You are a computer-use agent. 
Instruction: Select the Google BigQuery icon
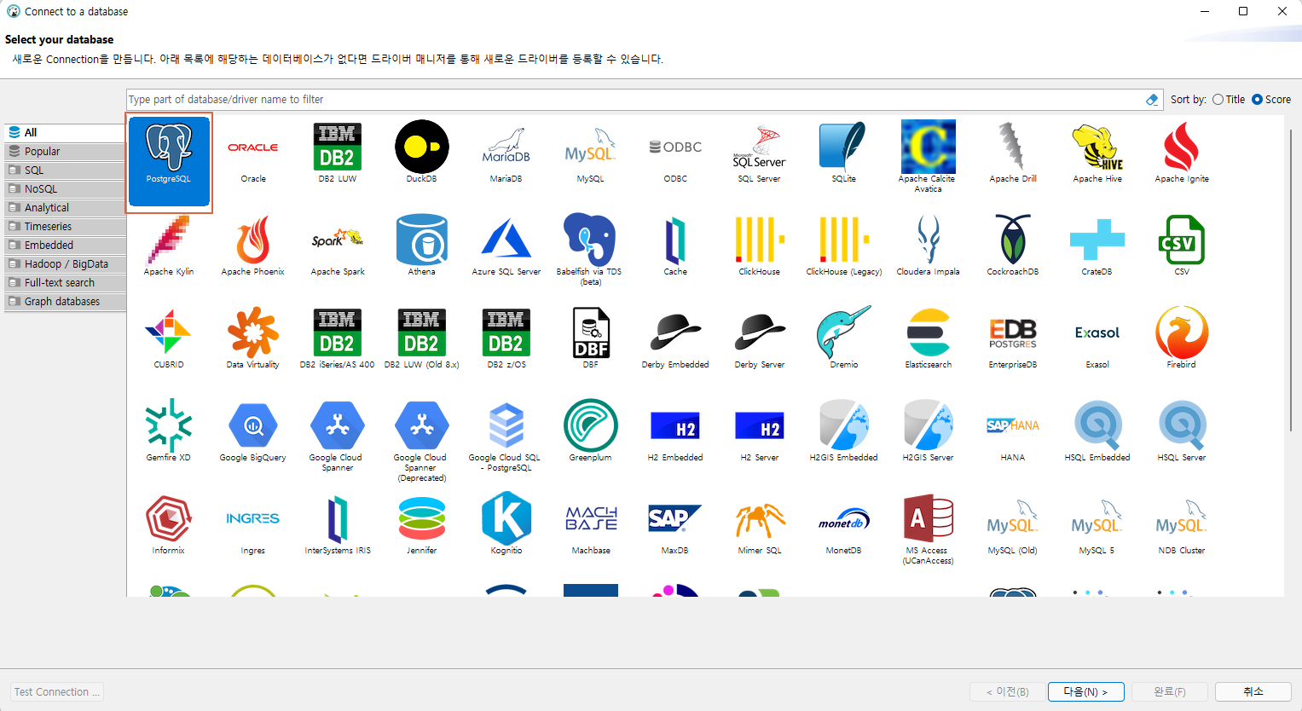253,432
